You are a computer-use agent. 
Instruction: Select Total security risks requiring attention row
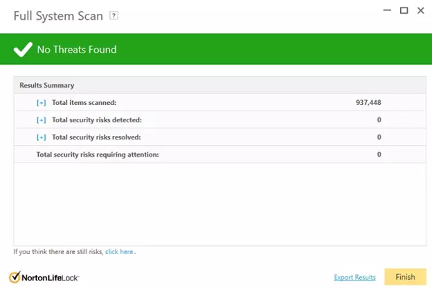pos(98,154)
